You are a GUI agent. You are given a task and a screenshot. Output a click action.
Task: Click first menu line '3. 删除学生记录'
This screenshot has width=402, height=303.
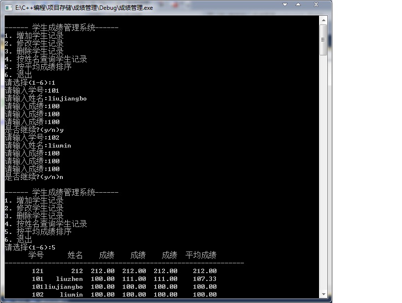point(34,51)
